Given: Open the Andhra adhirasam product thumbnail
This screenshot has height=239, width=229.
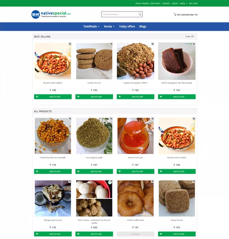Looking at the screenshot, I should [135, 198].
